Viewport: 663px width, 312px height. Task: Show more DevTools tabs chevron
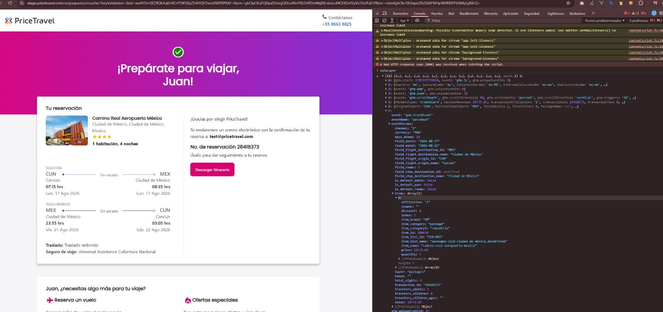click(593, 13)
